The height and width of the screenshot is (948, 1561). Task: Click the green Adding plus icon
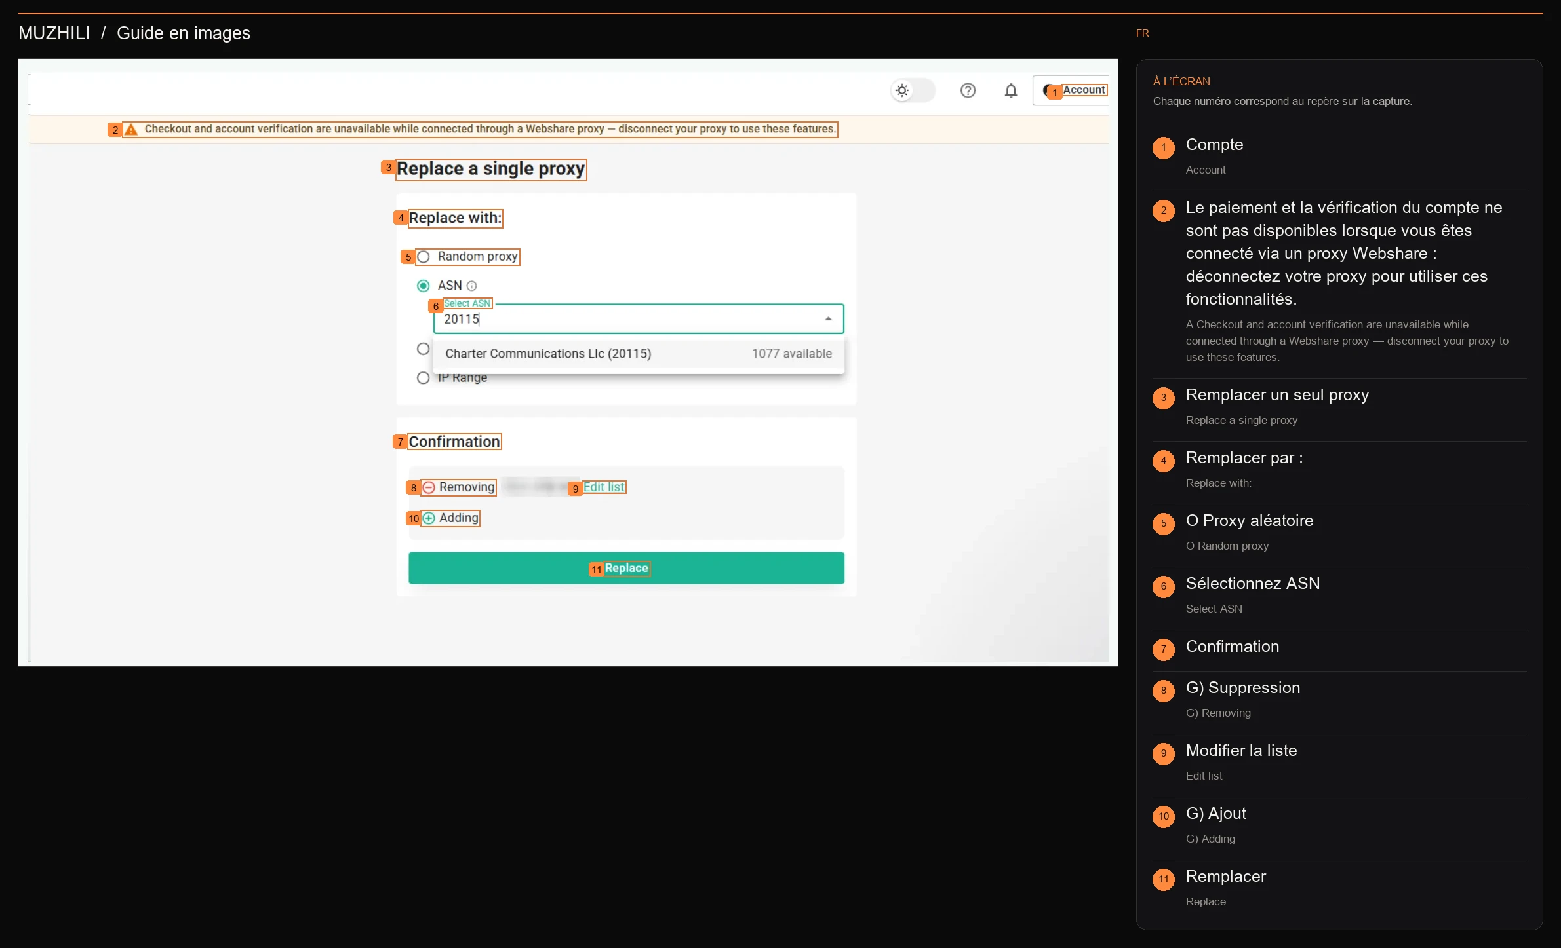click(429, 518)
